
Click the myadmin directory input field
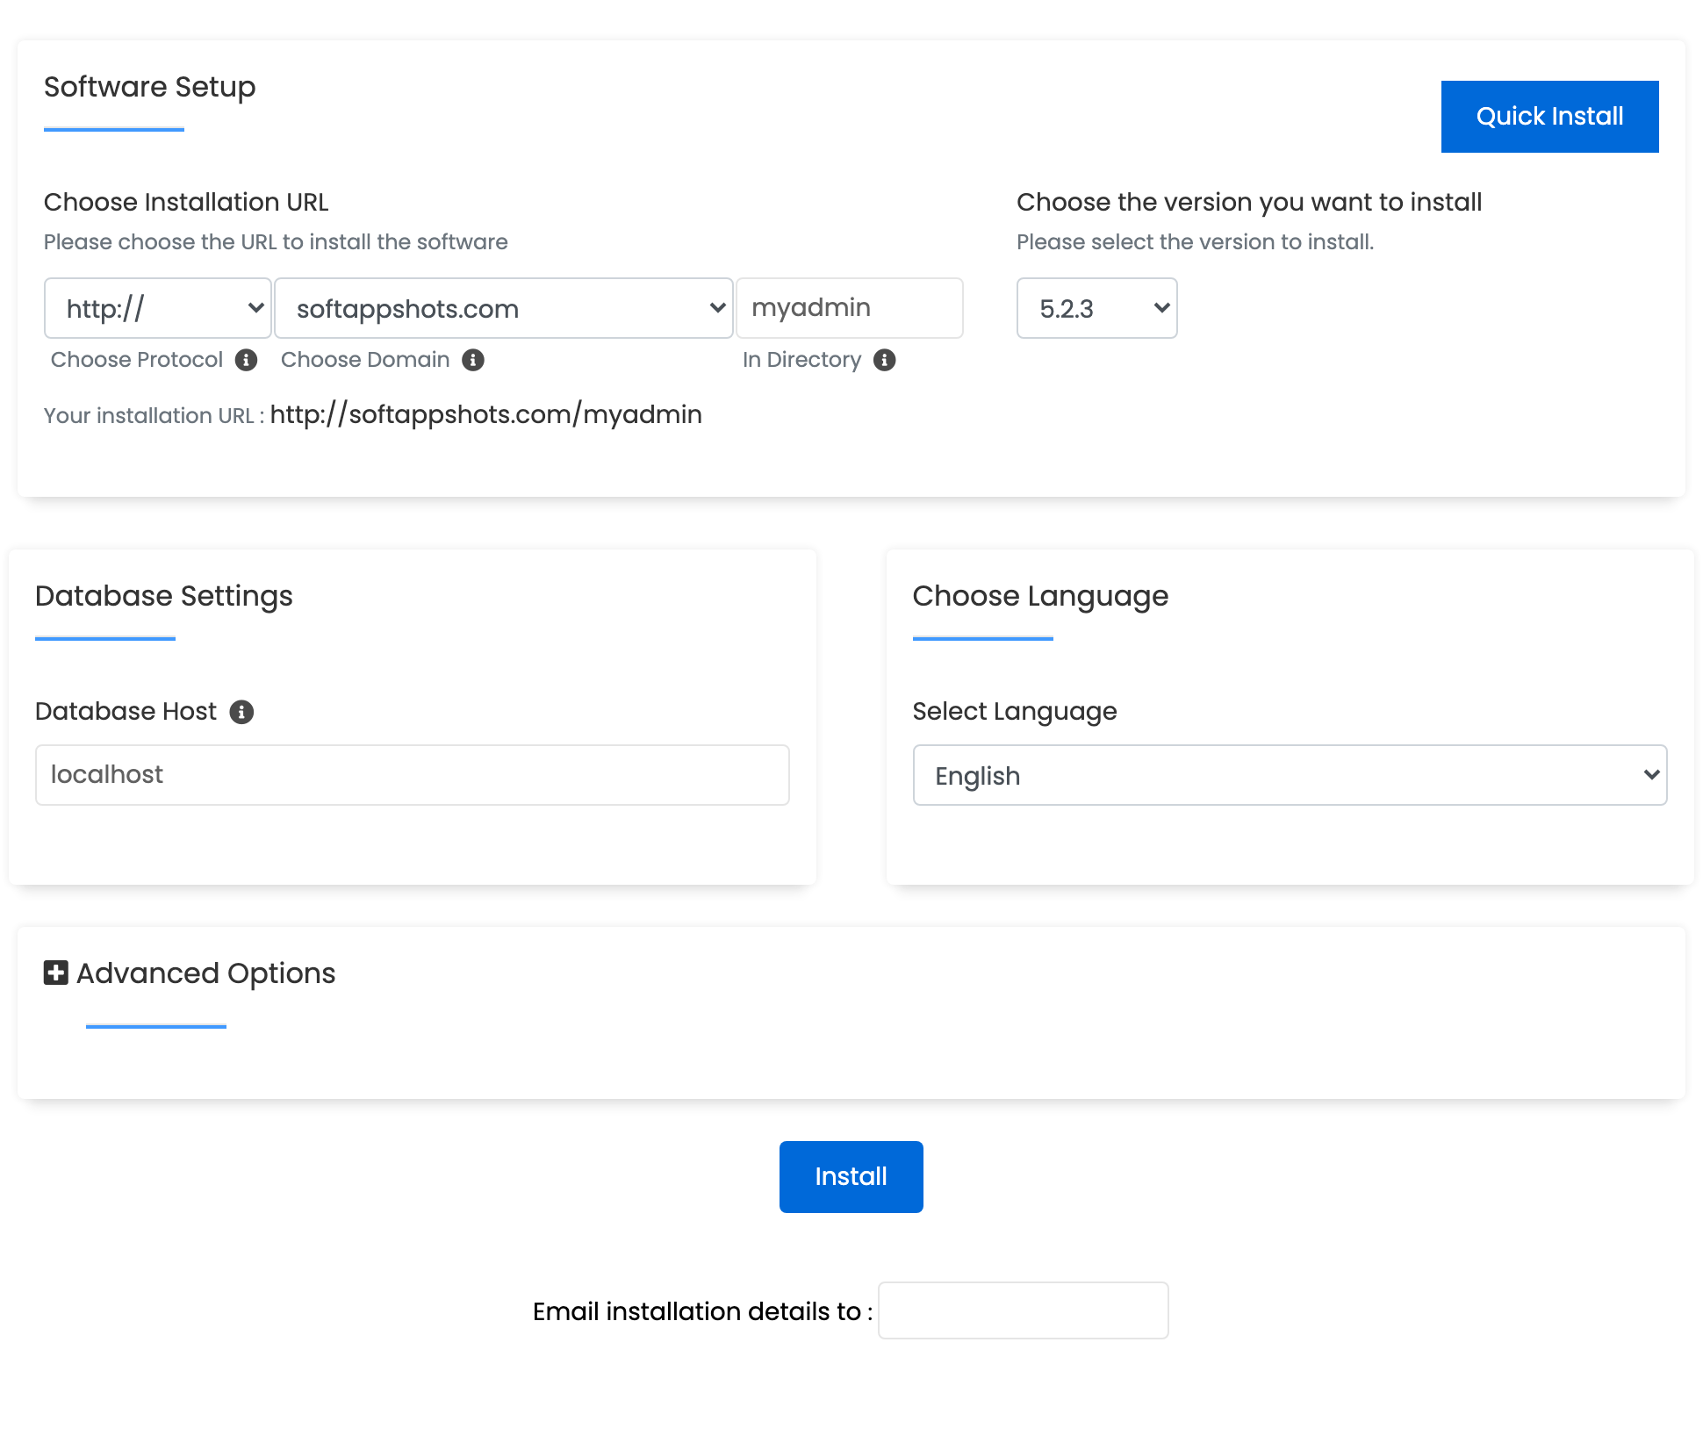[x=849, y=308]
